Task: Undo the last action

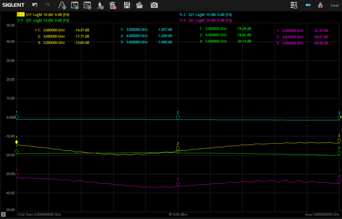Action: point(35,5)
